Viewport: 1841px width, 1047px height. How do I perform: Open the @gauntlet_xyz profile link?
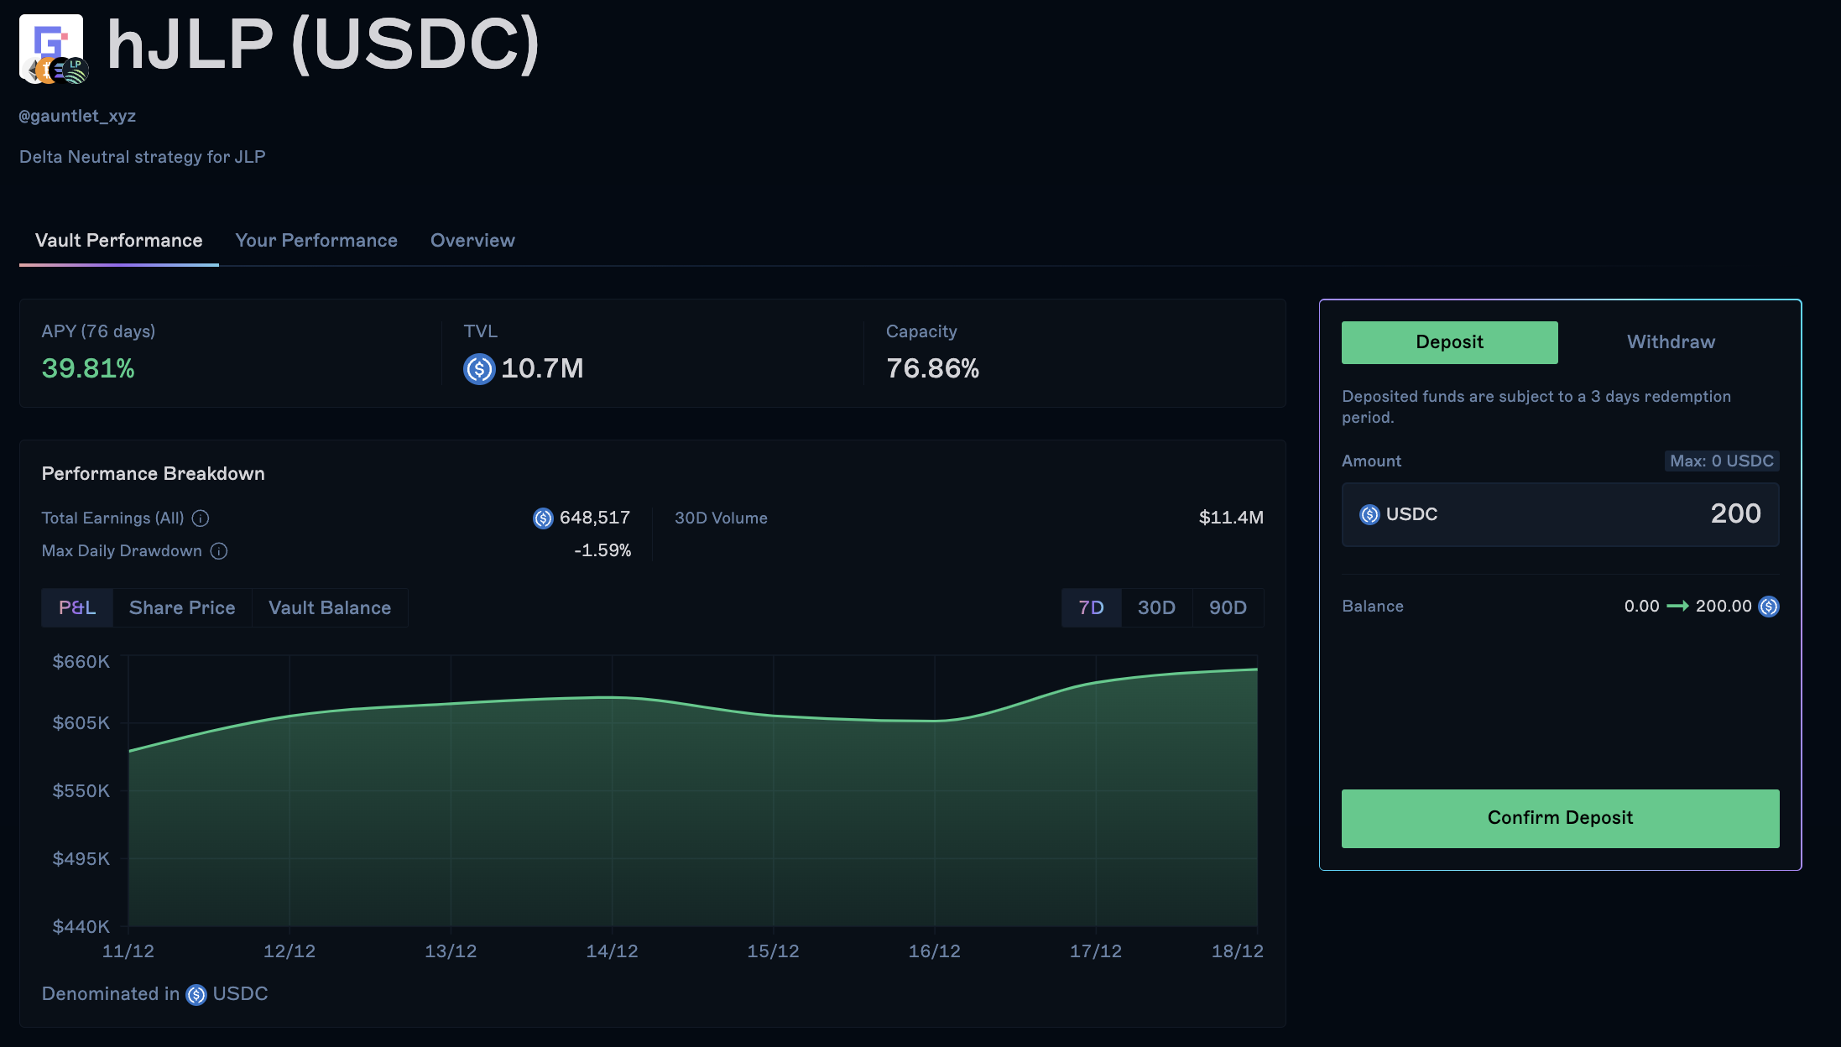pos(76,116)
